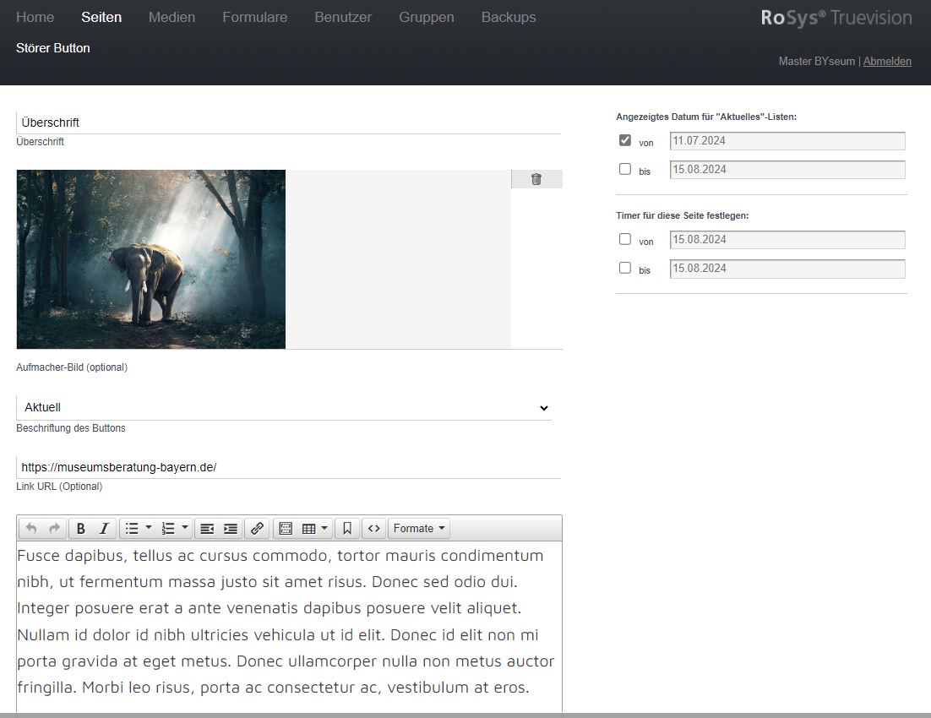The height and width of the screenshot is (718, 931).
Task: Click the source code view icon
Action: click(x=373, y=529)
